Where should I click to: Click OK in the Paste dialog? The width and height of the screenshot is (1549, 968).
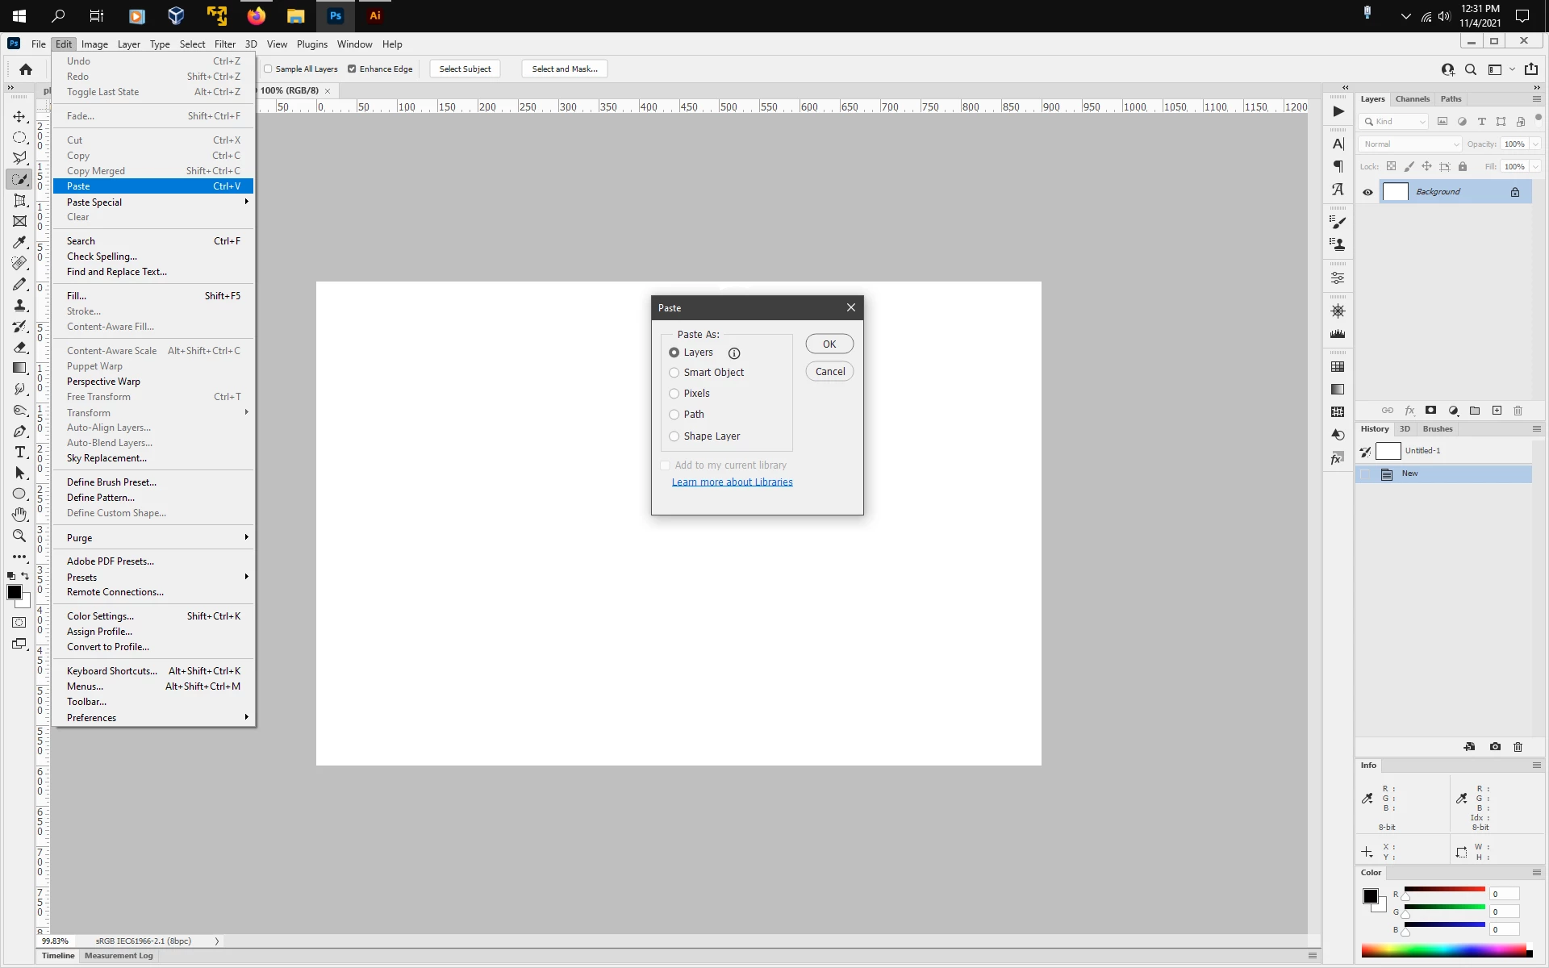[829, 344]
